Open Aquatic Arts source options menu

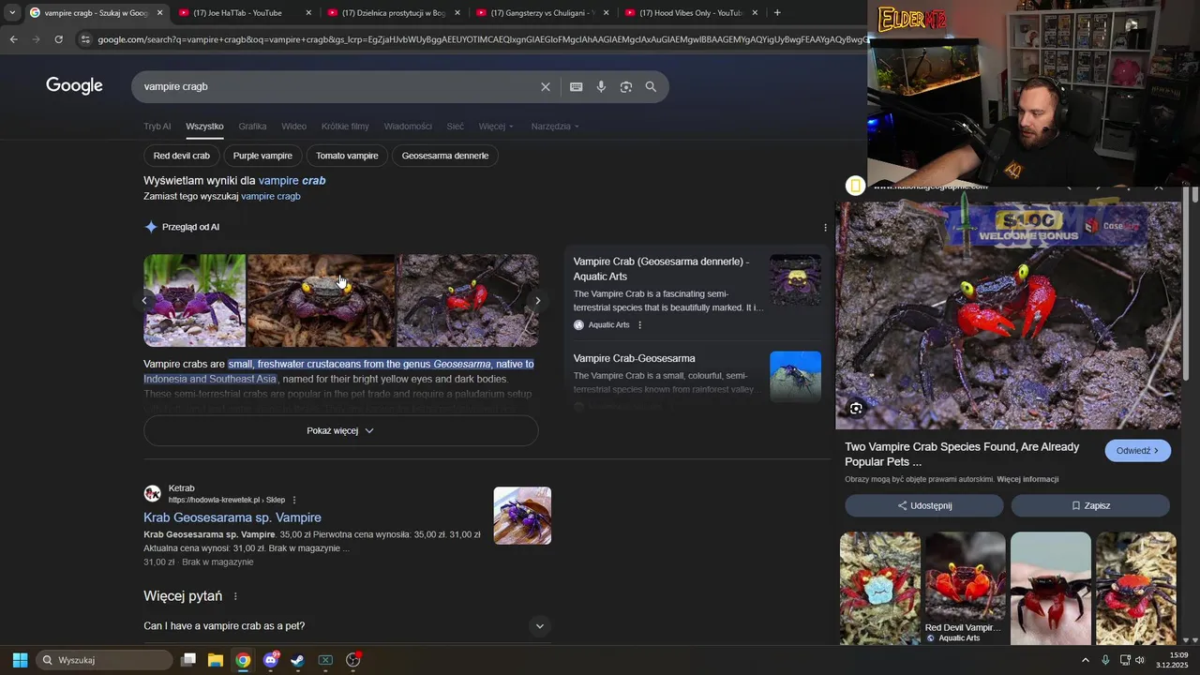coord(640,325)
